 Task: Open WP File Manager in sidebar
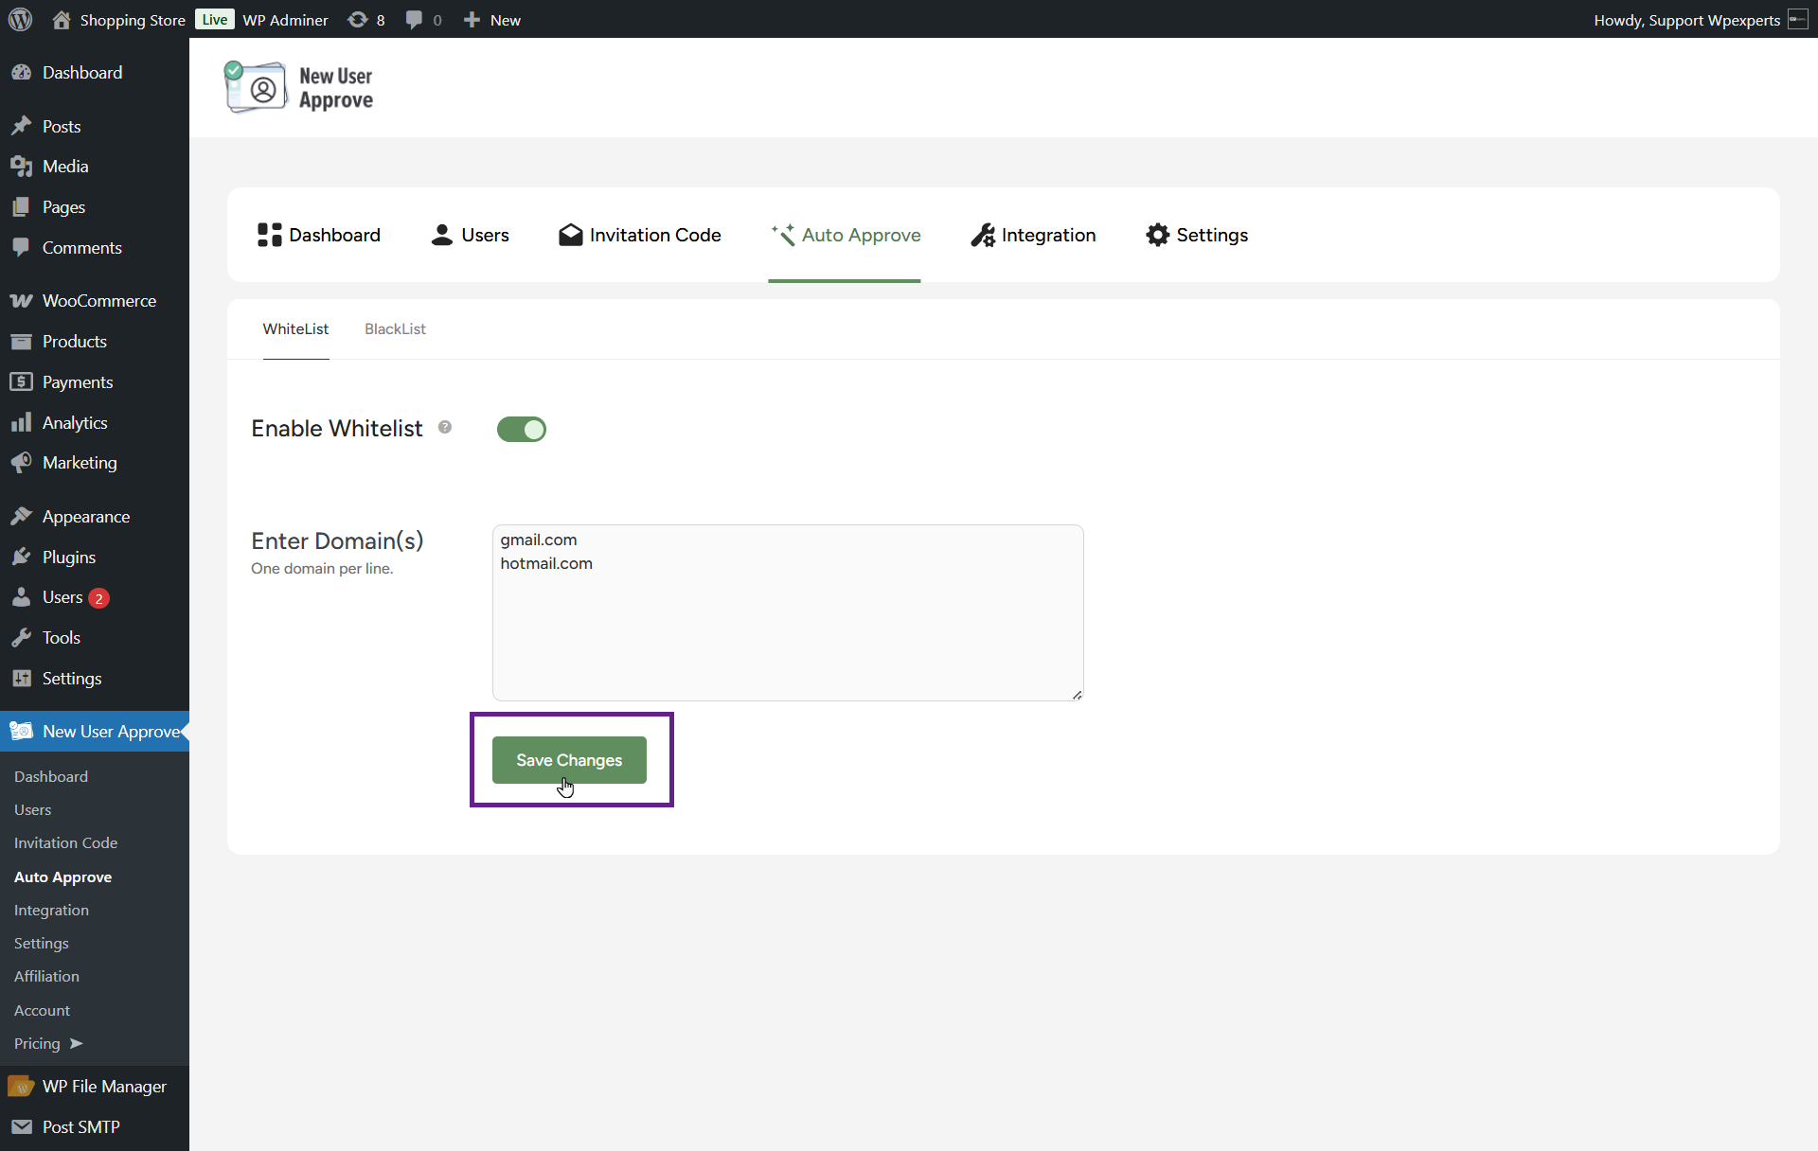104,1087
